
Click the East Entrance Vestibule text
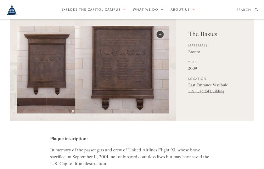click(x=208, y=85)
